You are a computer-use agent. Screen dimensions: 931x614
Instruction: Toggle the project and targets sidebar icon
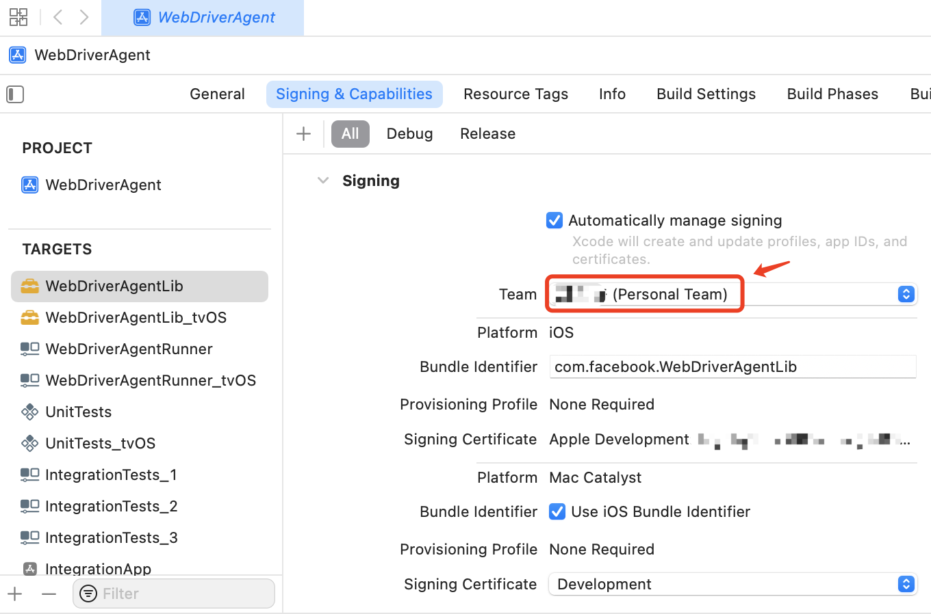15,94
